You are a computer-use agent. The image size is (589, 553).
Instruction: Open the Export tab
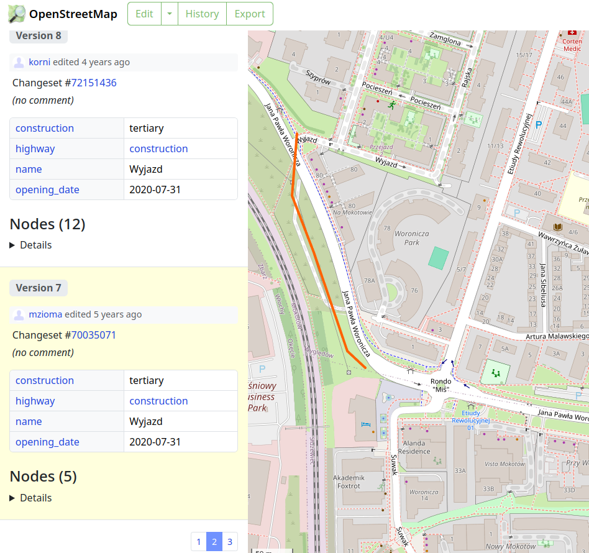[250, 14]
